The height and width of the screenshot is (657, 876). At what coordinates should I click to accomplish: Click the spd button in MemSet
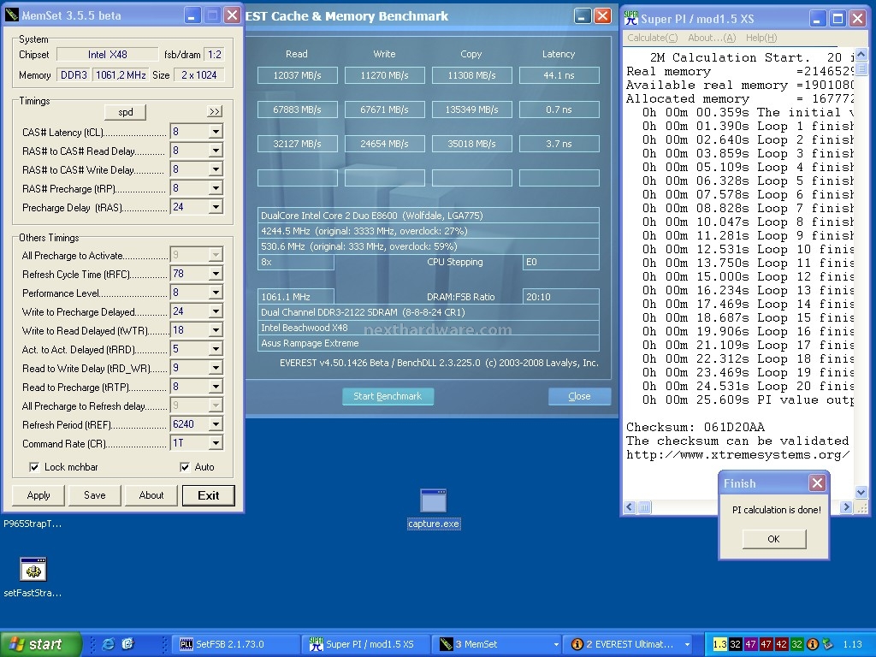(125, 112)
